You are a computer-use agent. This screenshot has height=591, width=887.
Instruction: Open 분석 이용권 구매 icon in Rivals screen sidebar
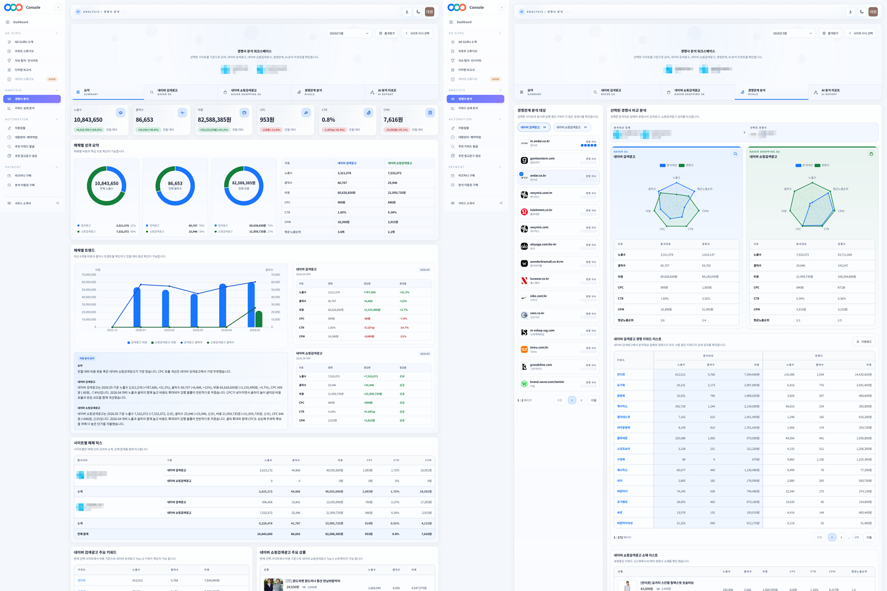click(x=453, y=185)
